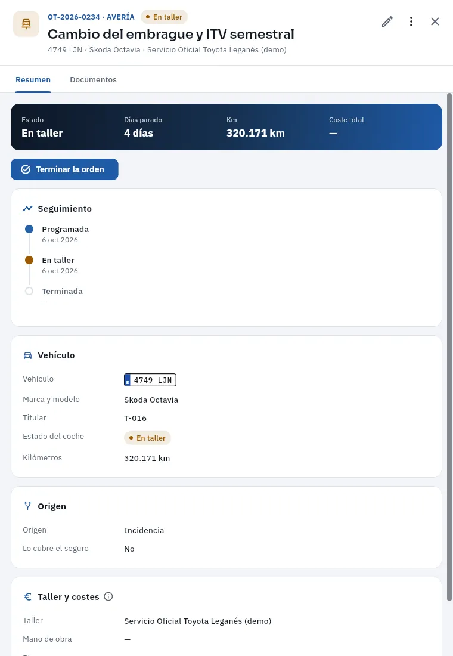Click the No value for Lo cubre el seguro
The image size is (453, 656).
click(129, 549)
